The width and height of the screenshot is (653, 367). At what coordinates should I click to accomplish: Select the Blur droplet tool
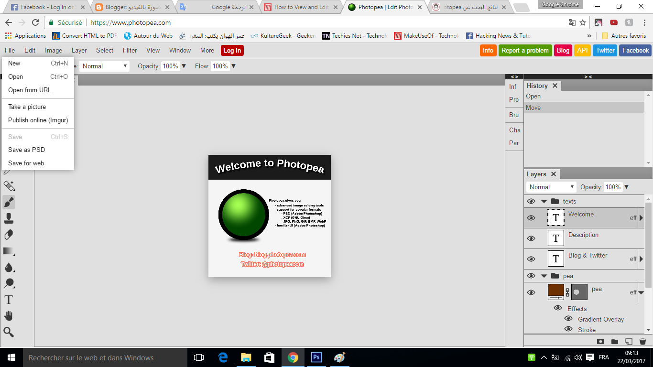pos(9,267)
